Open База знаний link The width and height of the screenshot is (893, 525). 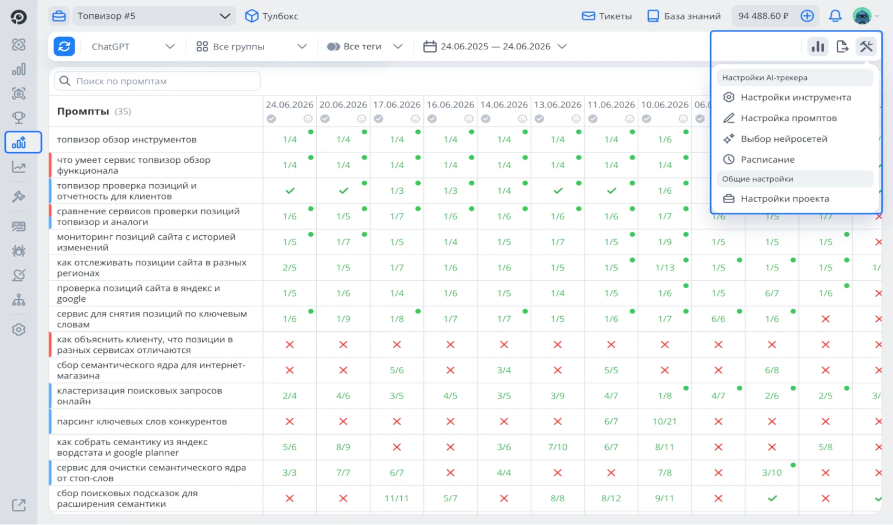pyautogui.click(x=684, y=16)
